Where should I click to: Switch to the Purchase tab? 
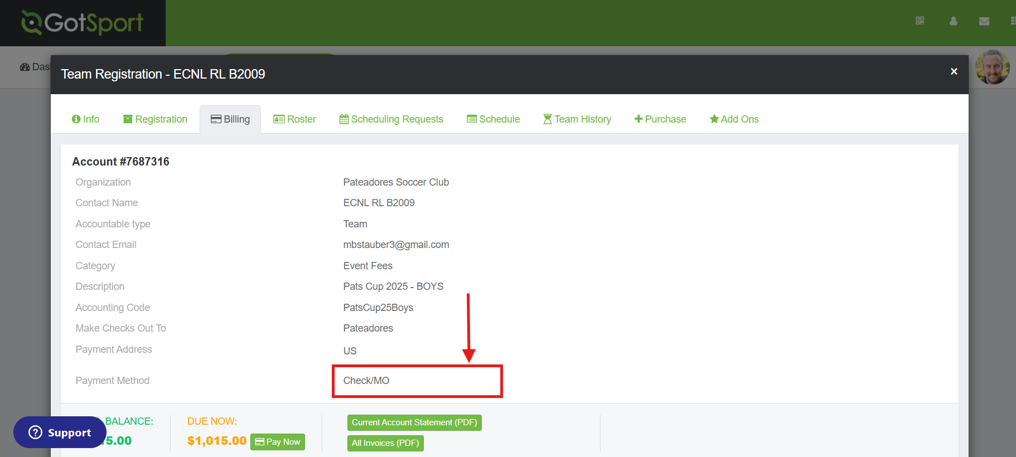click(x=660, y=119)
